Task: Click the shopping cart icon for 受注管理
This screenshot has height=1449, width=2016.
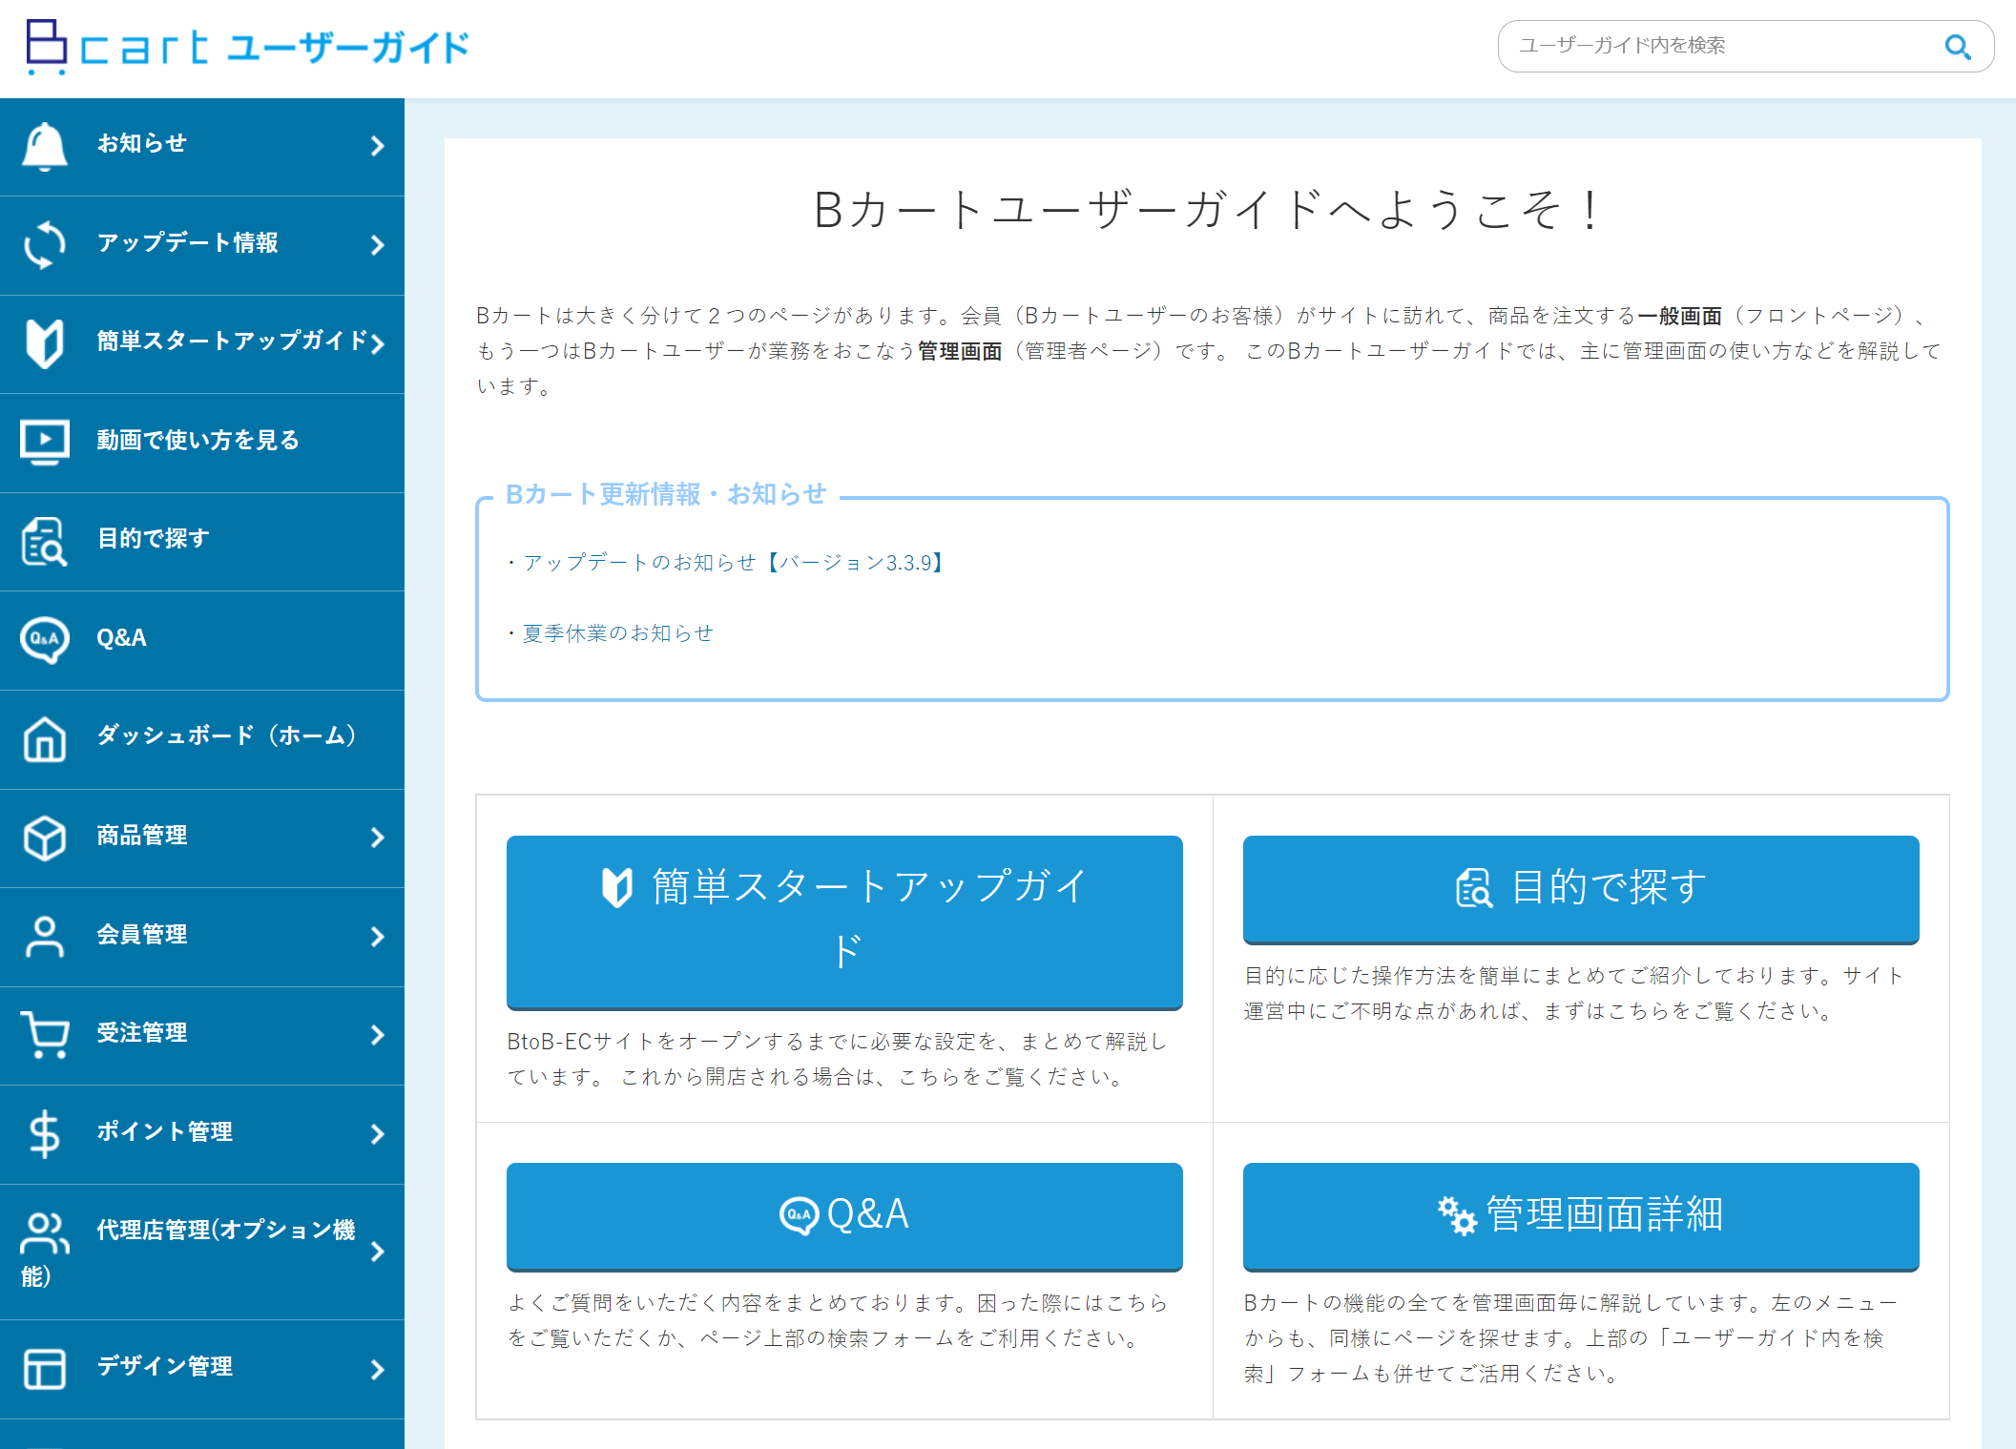Action: (x=45, y=1035)
